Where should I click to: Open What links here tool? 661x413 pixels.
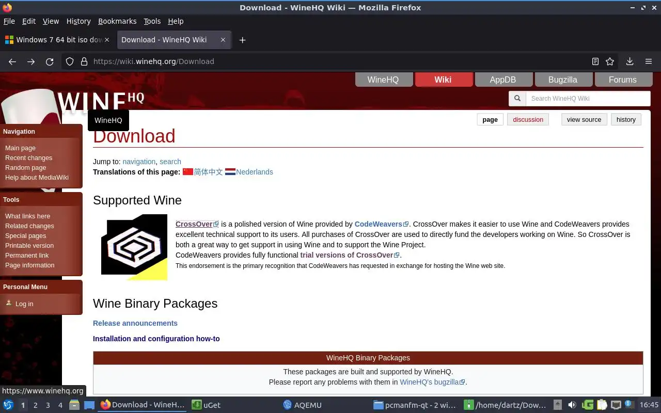click(27, 216)
